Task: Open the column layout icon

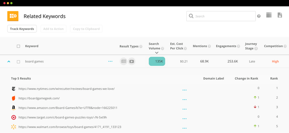Action: tap(269, 15)
